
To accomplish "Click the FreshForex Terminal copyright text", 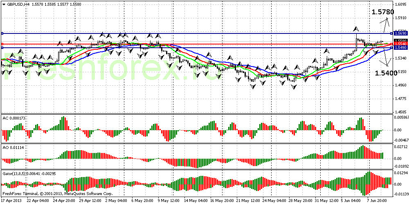I will tap(57, 193).
